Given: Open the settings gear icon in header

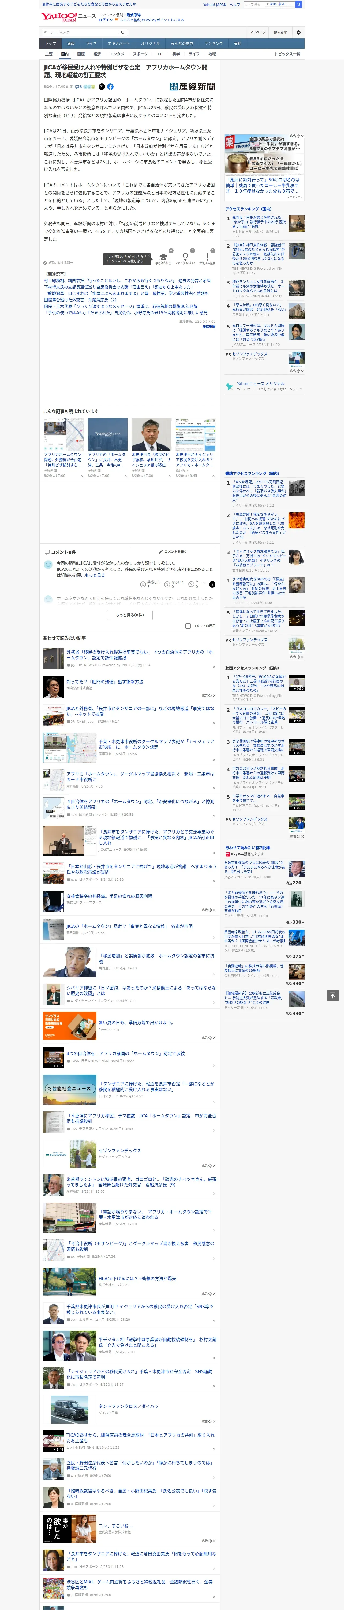Looking at the screenshot, I should (x=298, y=32).
